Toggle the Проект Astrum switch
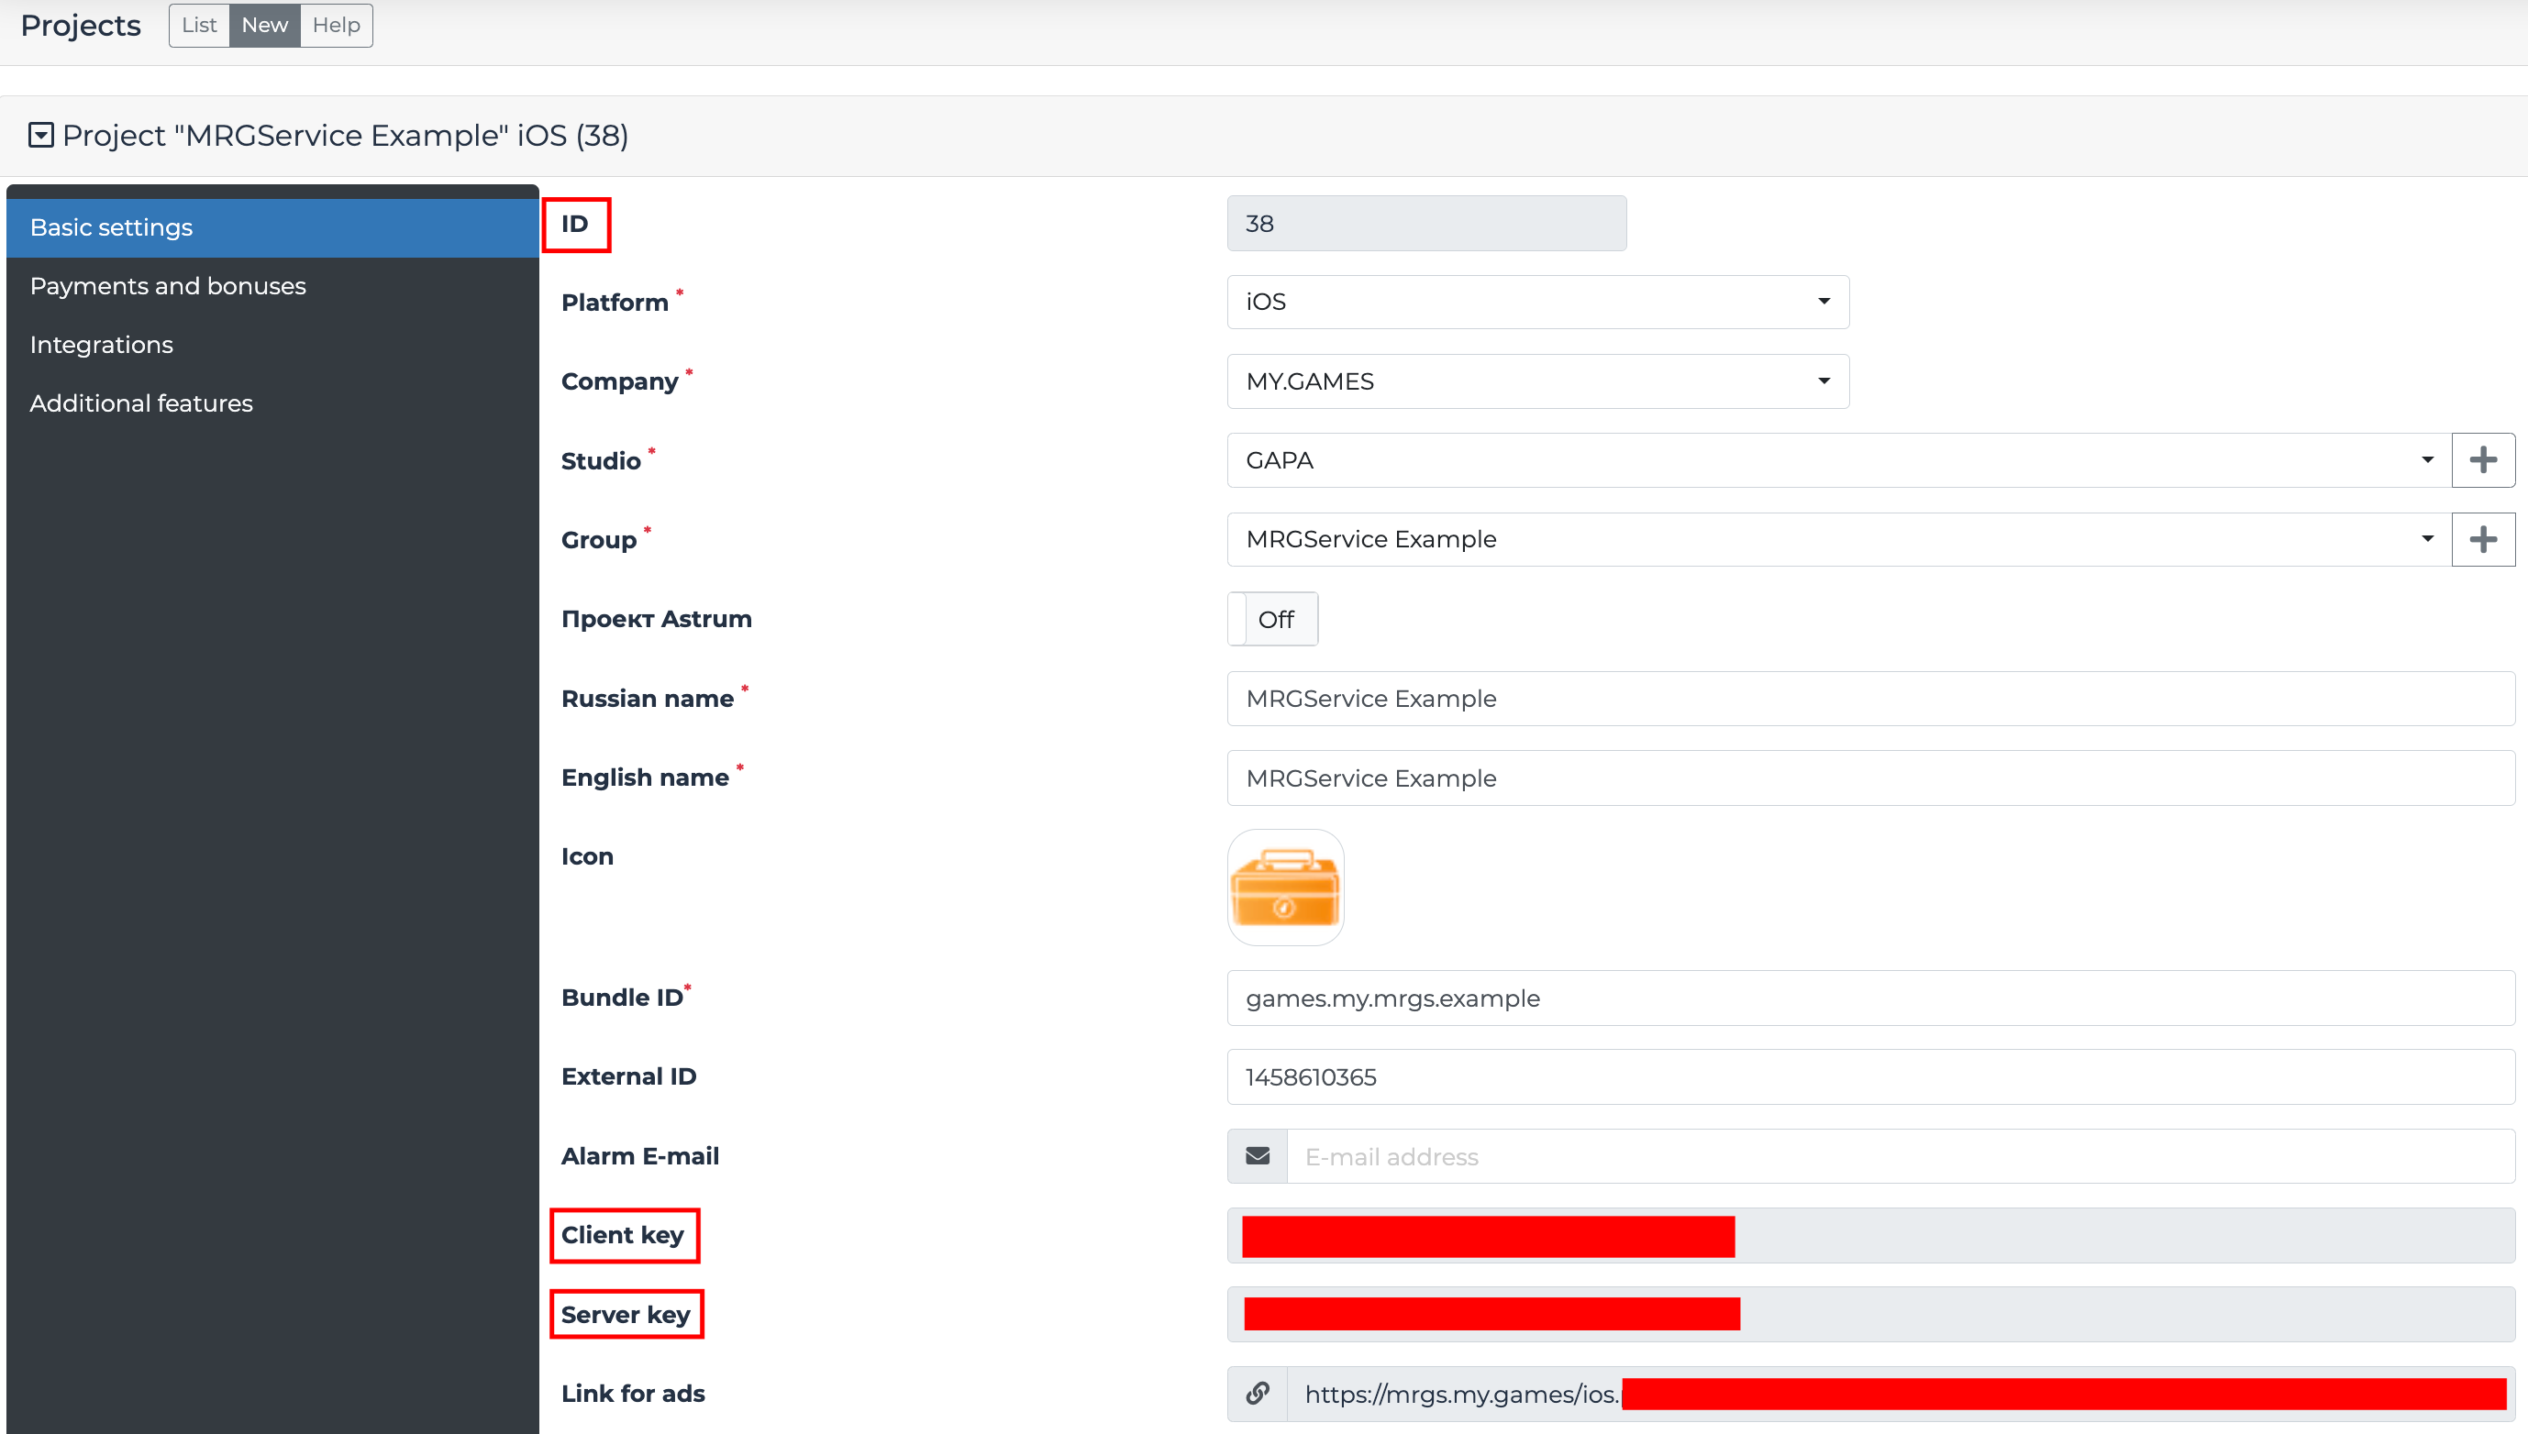Viewport: 2528px width, 1434px height. [x=1272, y=620]
